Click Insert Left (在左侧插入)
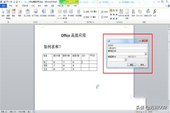This screenshot has height=113, width=170. tap(44, 13)
